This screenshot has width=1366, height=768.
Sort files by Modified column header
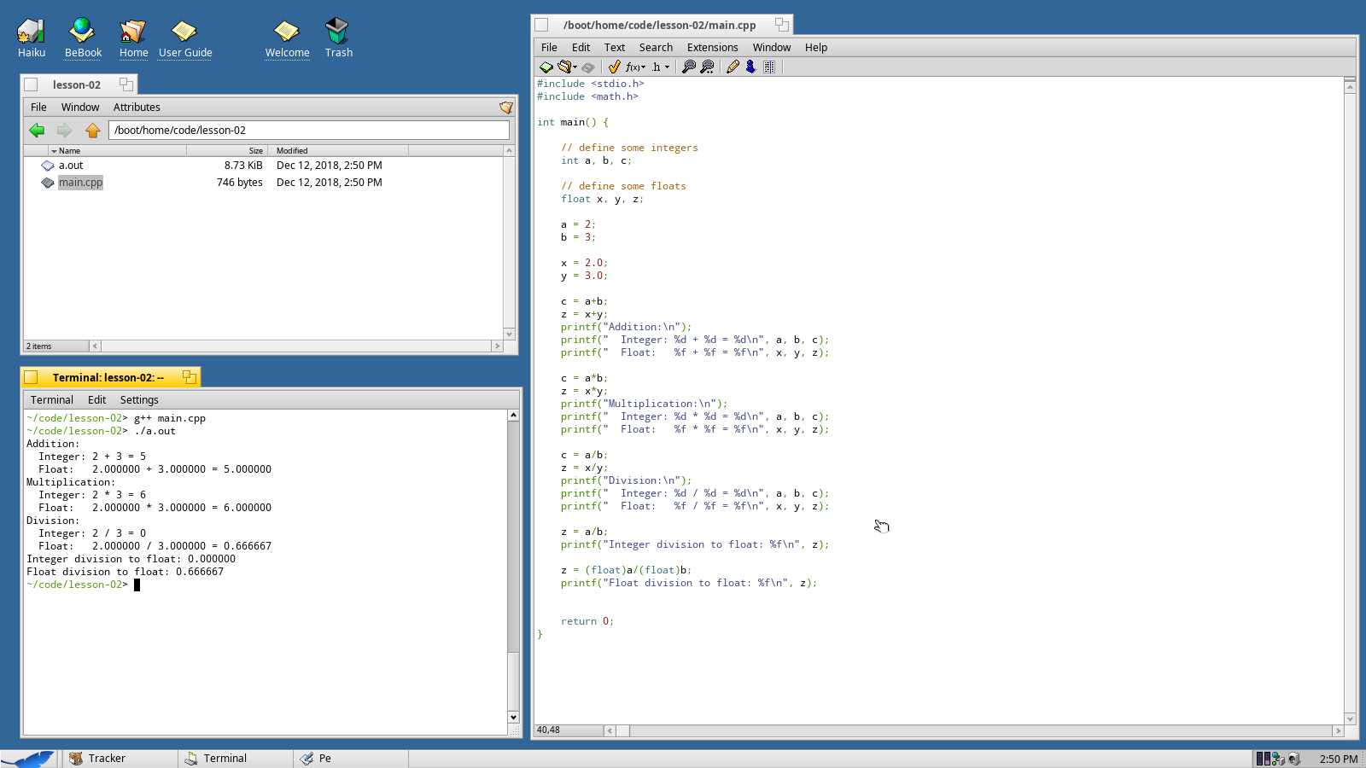[x=338, y=150]
